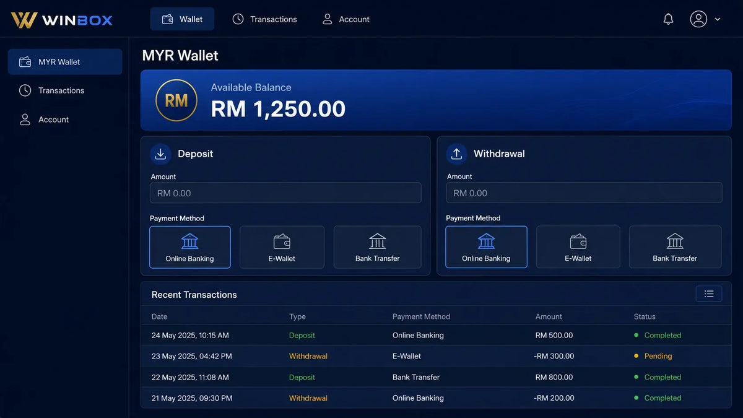Image resolution: width=743 pixels, height=418 pixels.
Task: Select E-Wallet for Withdrawal
Action: [x=578, y=247]
